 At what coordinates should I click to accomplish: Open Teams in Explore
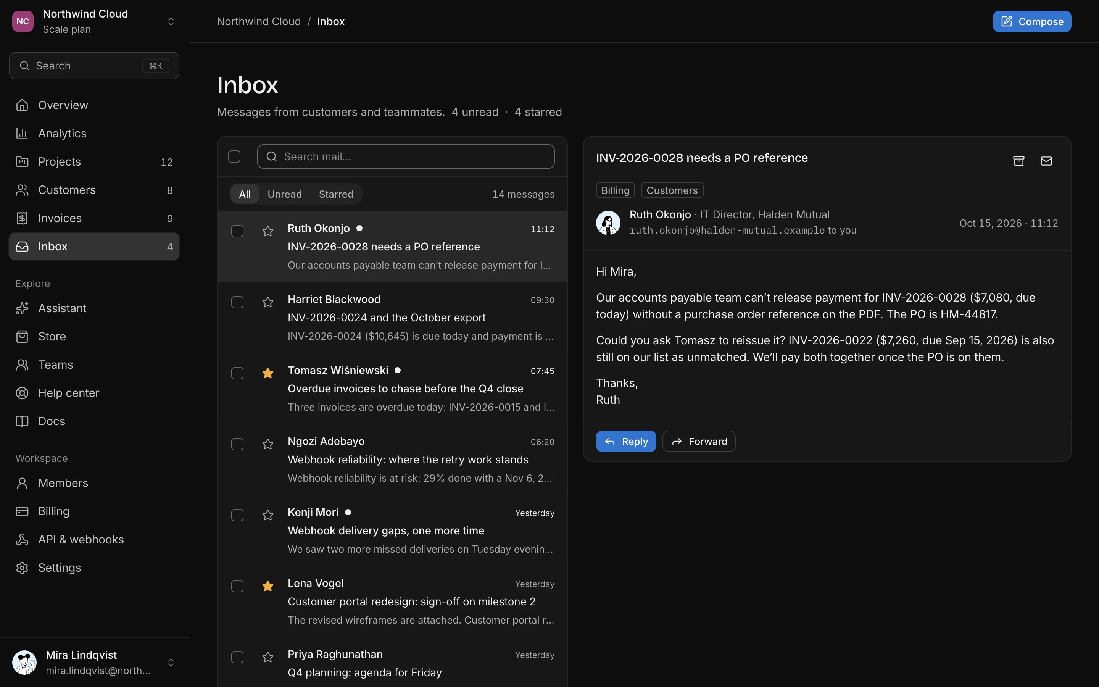pos(95,364)
